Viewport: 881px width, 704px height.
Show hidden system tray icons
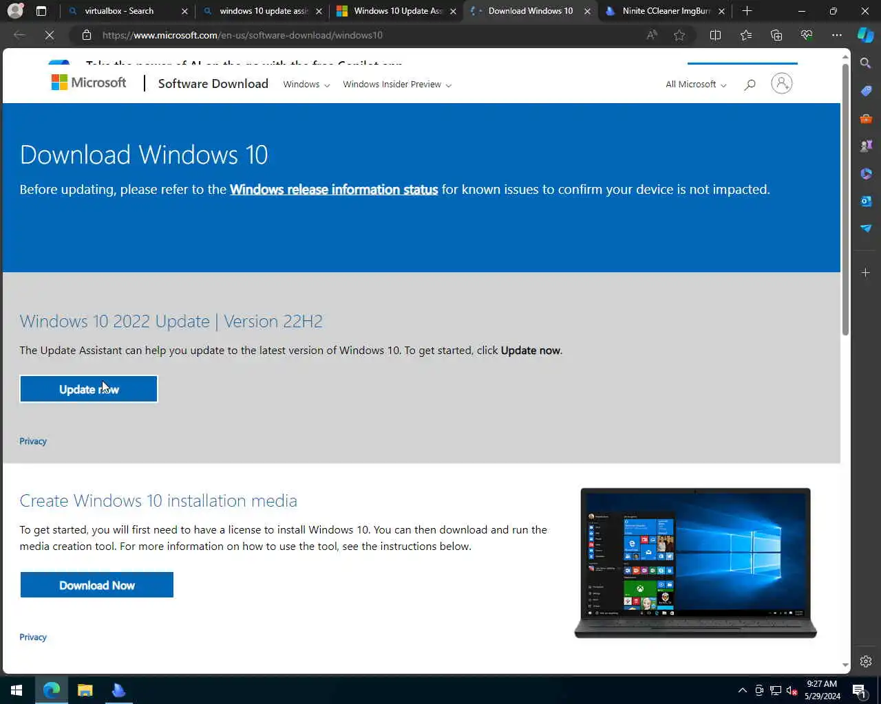742,690
